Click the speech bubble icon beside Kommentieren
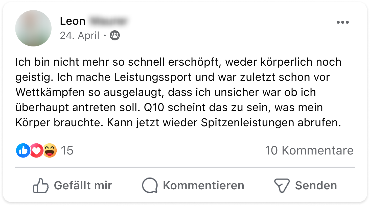This screenshot has width=370, height=206. click(x=150, y=186)
